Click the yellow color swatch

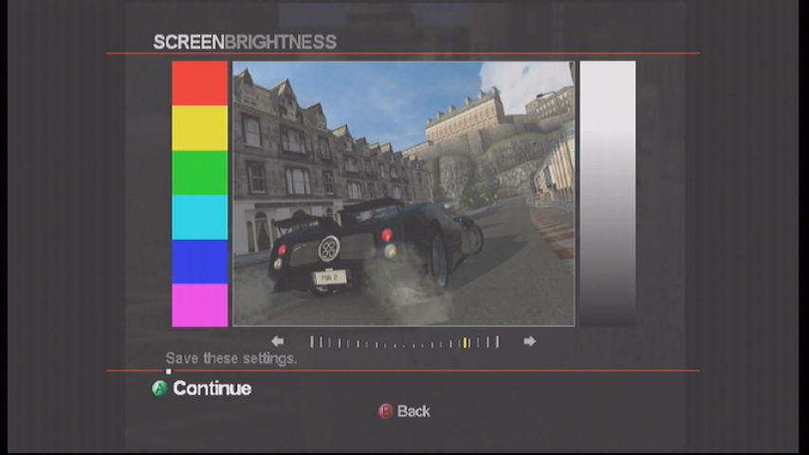[x=200, y=129]
